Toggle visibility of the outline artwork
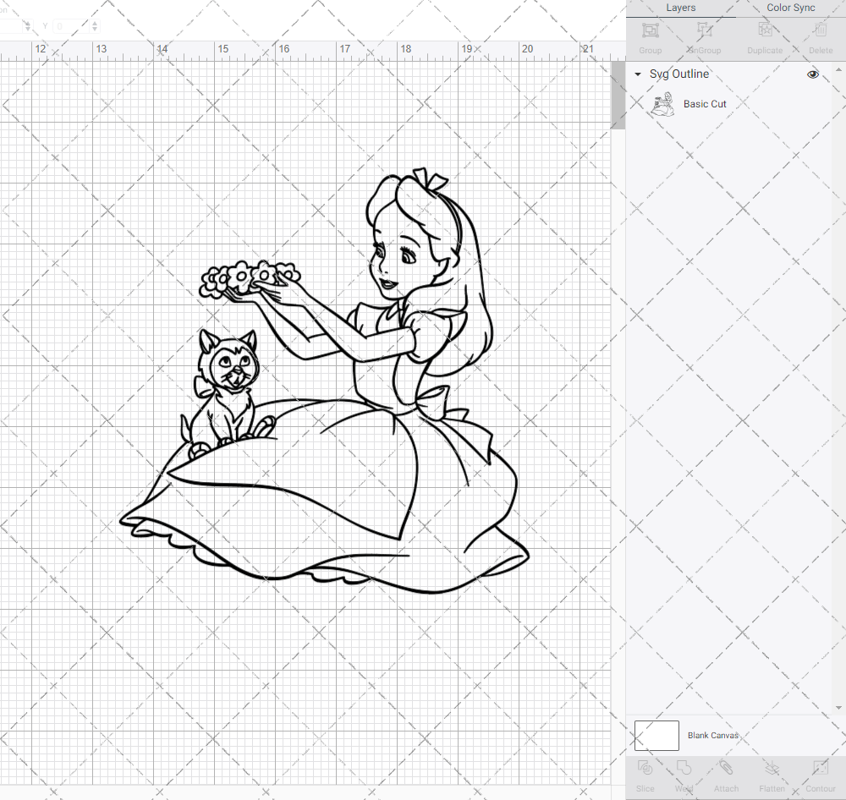Screen dimensions: 846x800 pyautogui.click(x=812, y=74)
